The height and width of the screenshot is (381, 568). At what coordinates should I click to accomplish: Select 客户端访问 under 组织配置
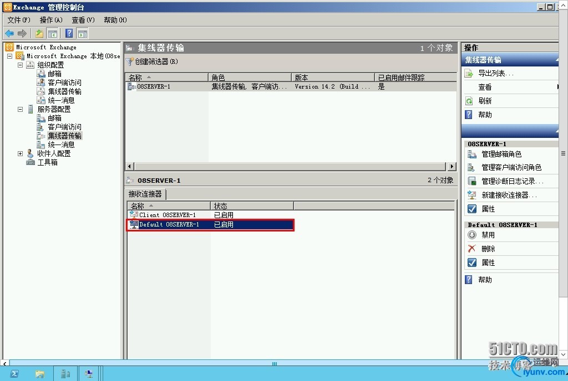(64, 83)
